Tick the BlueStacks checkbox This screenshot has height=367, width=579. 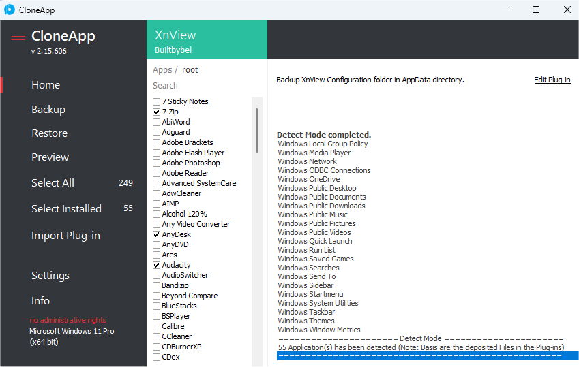tap(157, 306)
